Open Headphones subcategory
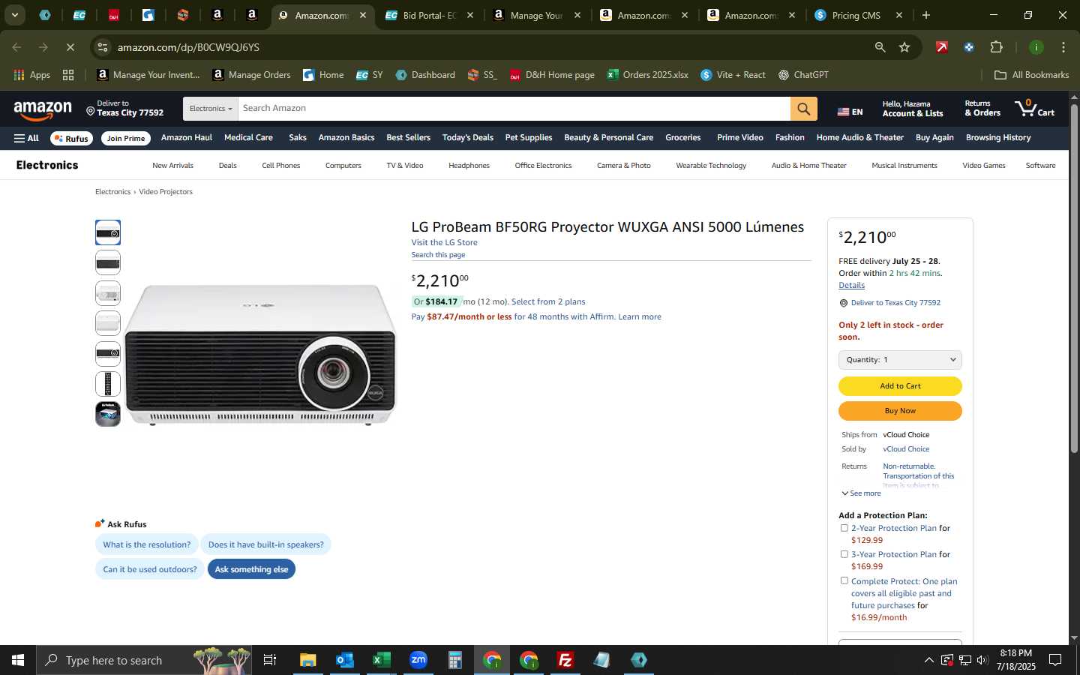Image resolution: width=1080 pixels, height=675 pixels. pos(469,166)
